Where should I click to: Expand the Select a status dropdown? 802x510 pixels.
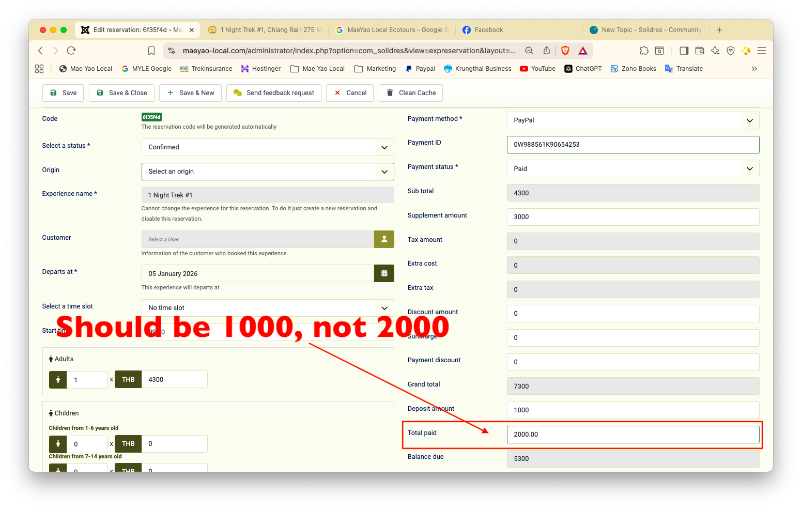coord(267,147)
